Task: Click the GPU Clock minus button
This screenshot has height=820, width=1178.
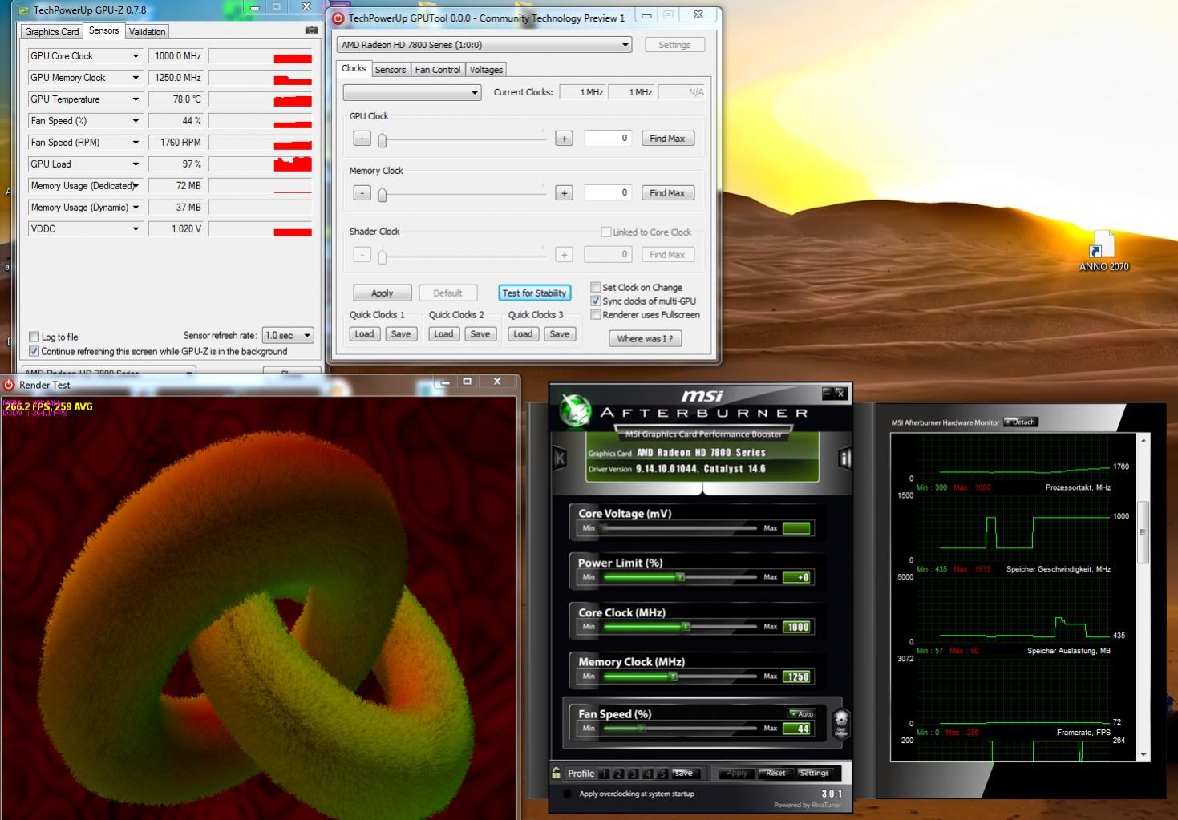Action: pyautogui.click(x=362, y=139)
